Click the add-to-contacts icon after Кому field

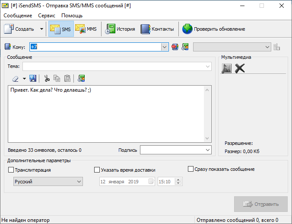175,47
